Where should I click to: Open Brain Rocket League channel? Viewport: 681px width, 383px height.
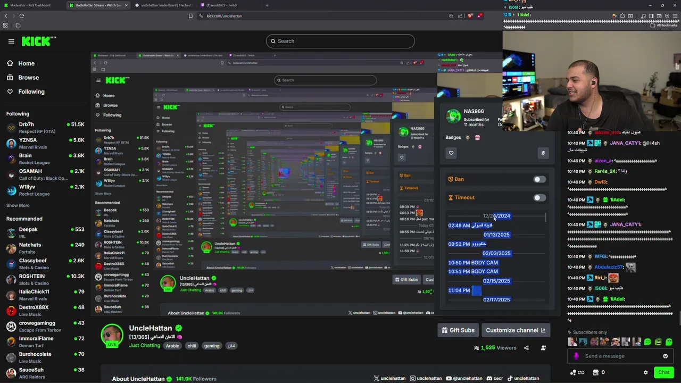pos(45,159)
